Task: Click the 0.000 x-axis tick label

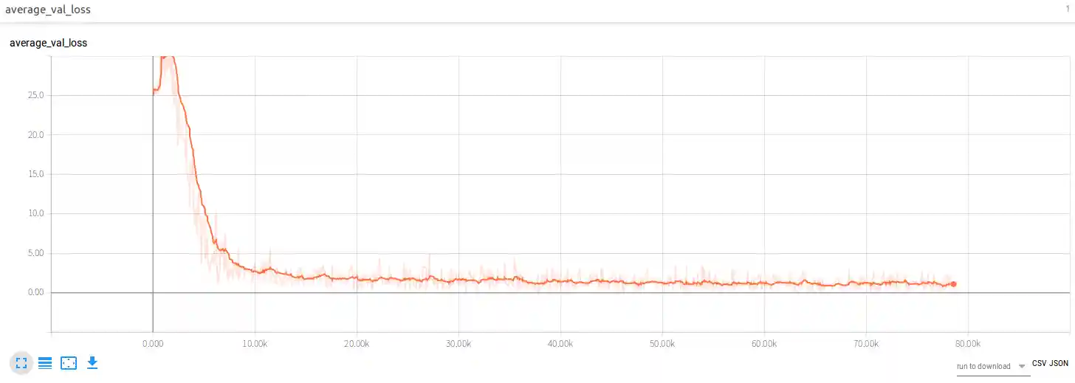Action: [153, 344]
